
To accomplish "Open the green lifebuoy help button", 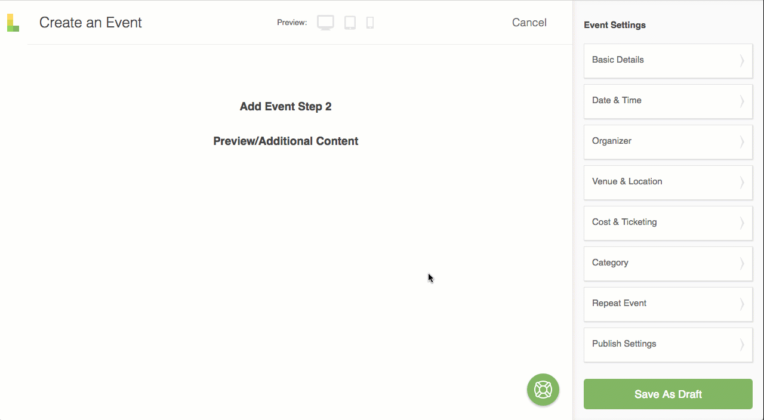I will pos(543,390).
